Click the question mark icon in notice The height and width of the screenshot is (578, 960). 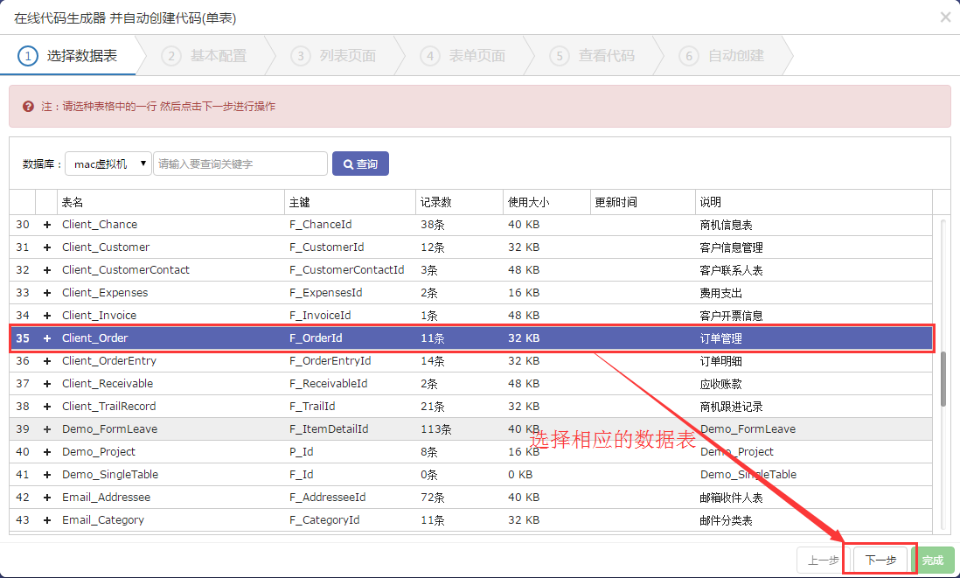[x=28, y=107]
